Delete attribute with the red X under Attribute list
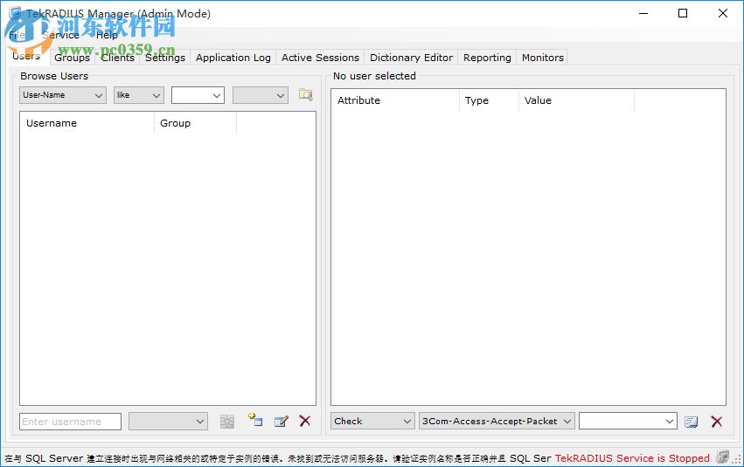Viewport: 744px width, 467px height. [717, 422]
